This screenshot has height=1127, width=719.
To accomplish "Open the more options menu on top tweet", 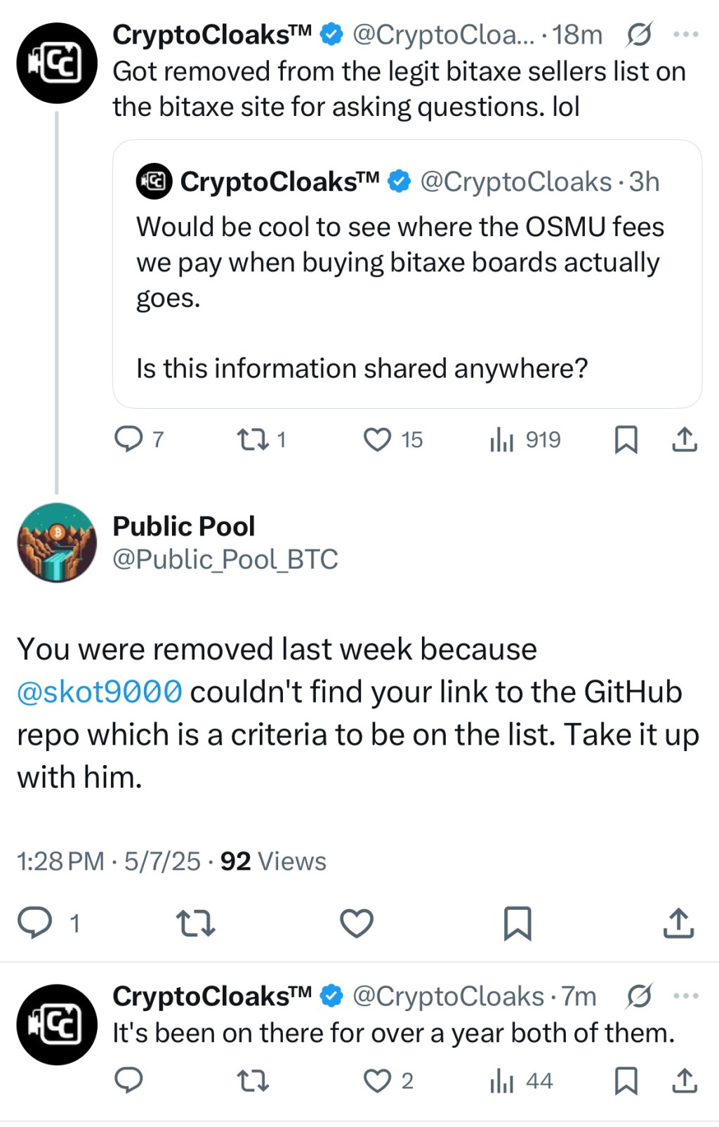I will [685, 34].
